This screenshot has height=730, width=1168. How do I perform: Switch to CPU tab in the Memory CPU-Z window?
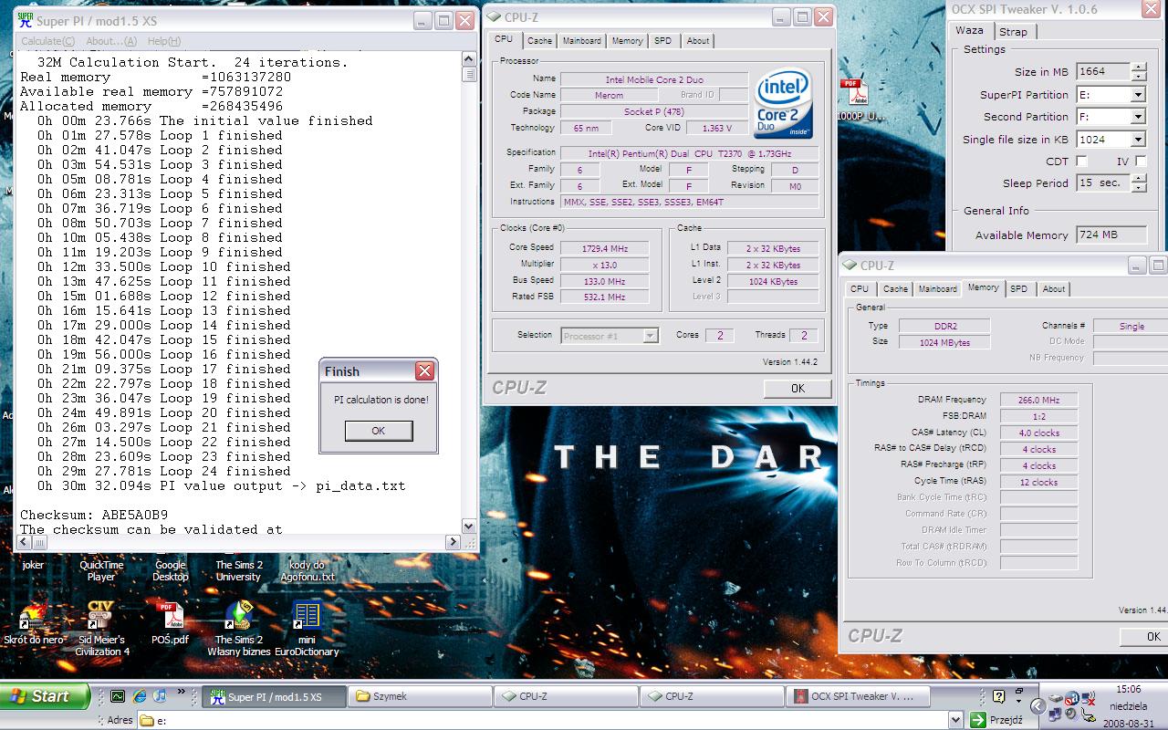pos(860,289)
